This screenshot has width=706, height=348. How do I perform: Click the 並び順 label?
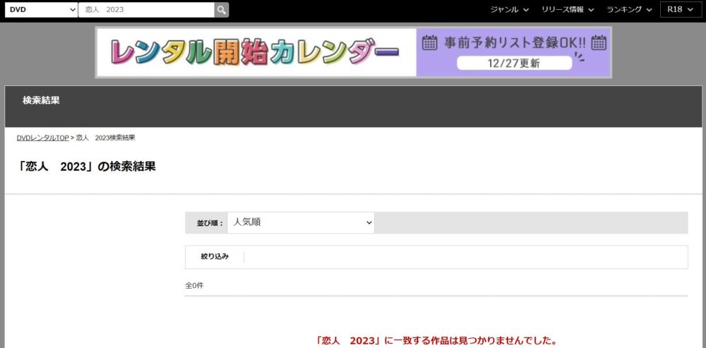(x=210, y=223)
